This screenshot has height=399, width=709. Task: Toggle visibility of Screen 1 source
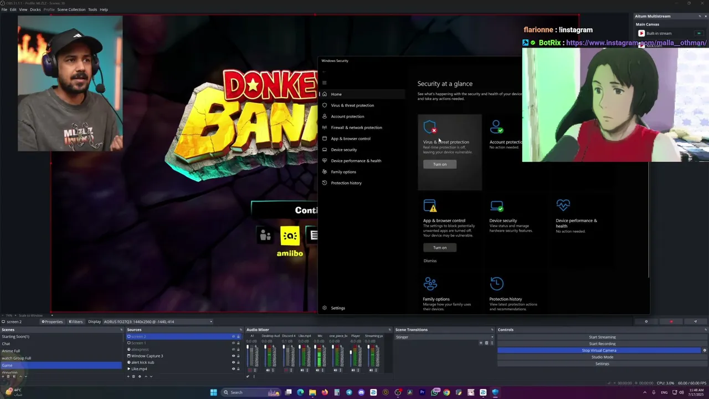coord(233,343)
